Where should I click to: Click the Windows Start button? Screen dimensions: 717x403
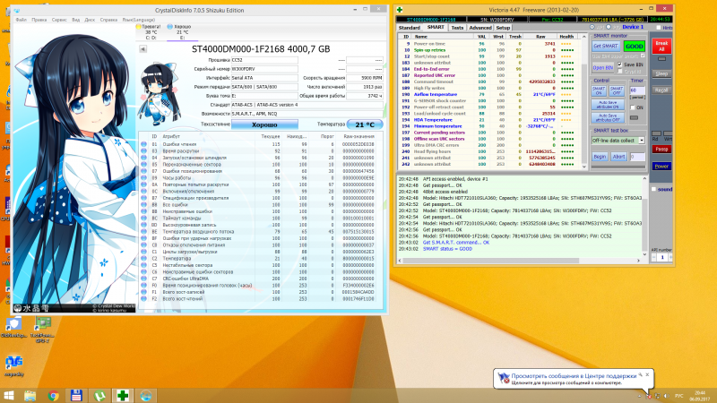[x=10, y=395]
